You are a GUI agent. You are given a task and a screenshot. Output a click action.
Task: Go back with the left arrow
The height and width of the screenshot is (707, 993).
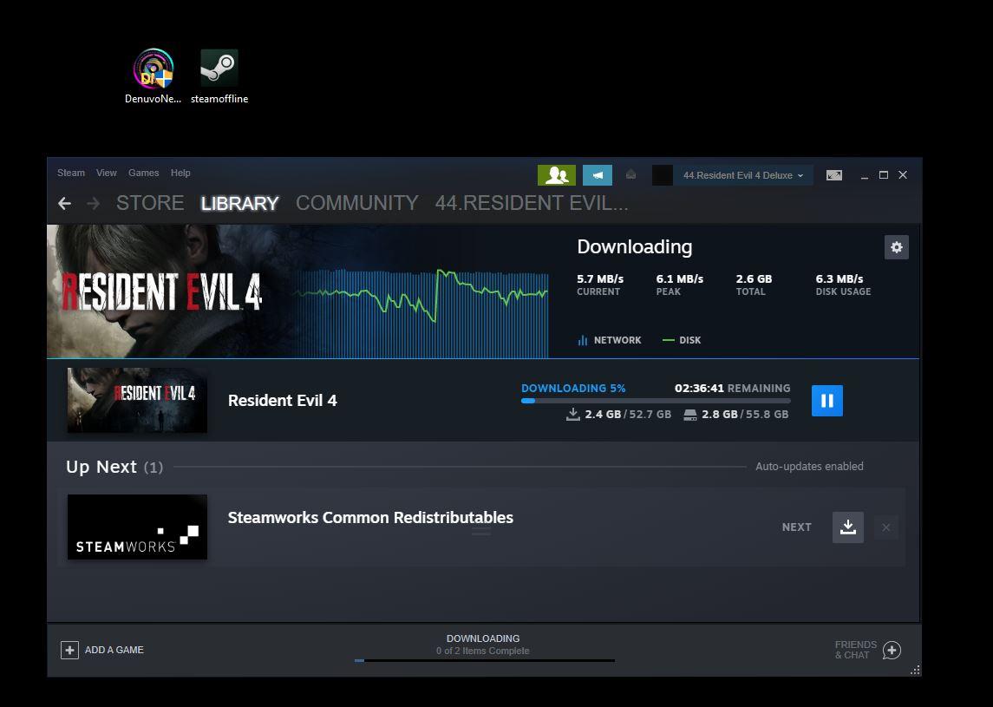click(x=64, y=203)
